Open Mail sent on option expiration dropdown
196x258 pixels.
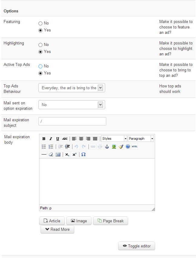[x=72, y=105]
